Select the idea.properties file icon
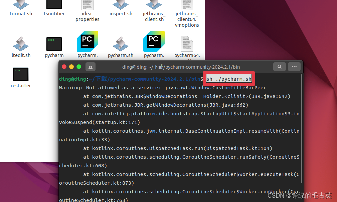 (88, 5)
